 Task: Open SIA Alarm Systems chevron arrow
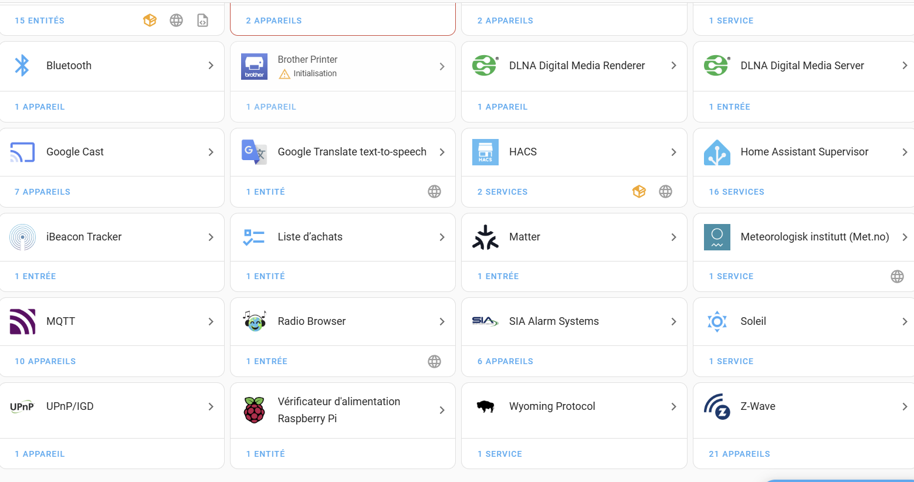(673, 321)
